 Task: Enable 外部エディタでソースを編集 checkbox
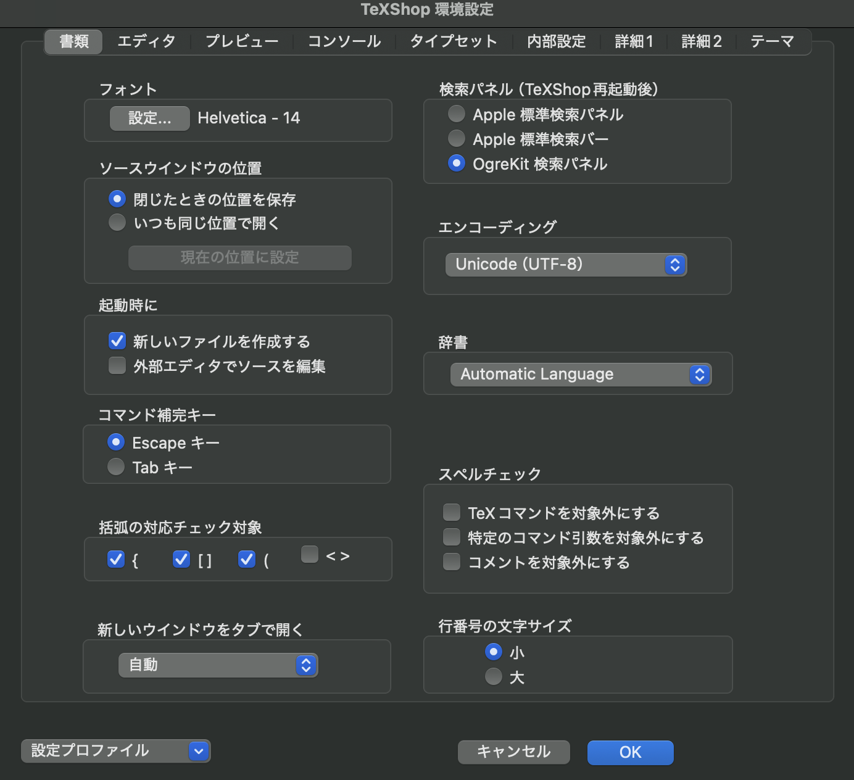click(x=117, y=365)
